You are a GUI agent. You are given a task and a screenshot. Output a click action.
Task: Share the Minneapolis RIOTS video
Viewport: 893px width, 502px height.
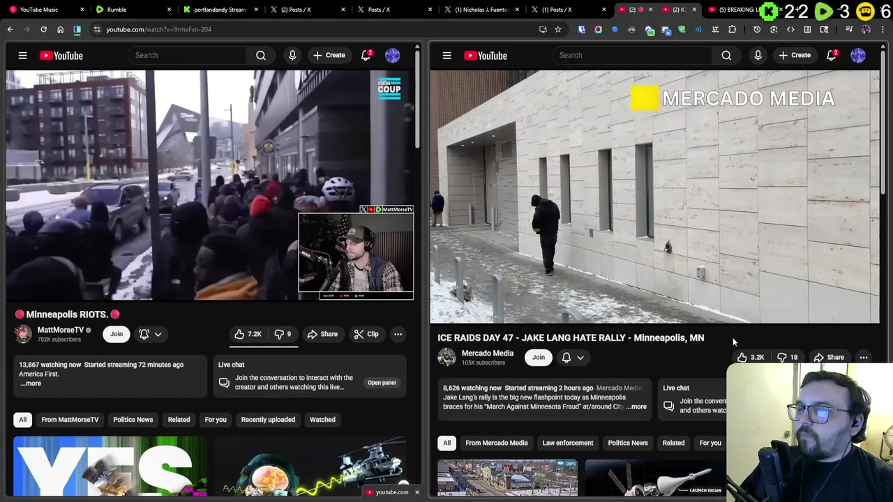(x=322, y=334)
